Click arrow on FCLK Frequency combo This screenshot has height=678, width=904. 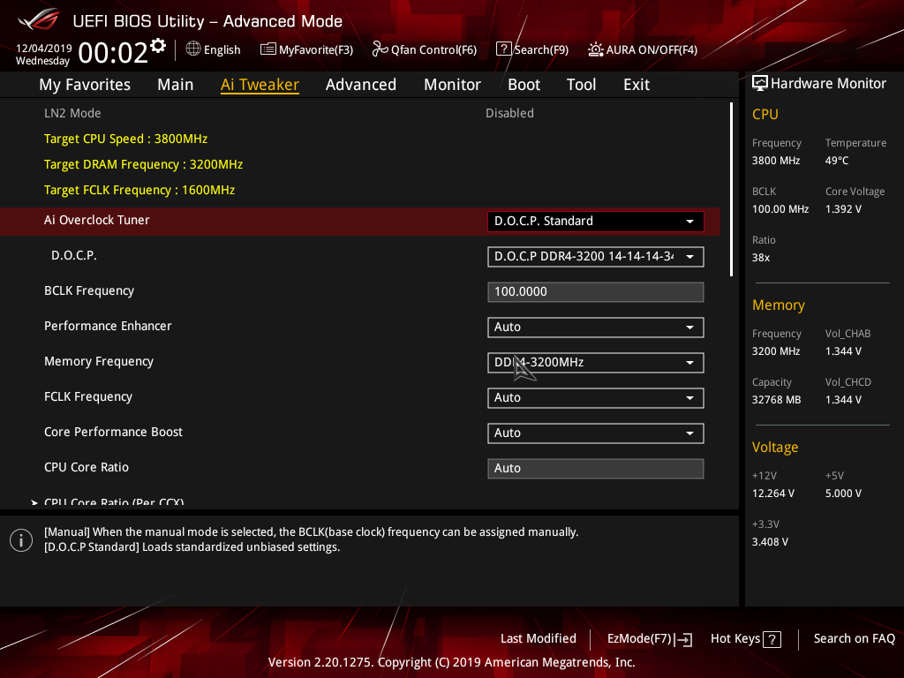[x=689, y=398]
